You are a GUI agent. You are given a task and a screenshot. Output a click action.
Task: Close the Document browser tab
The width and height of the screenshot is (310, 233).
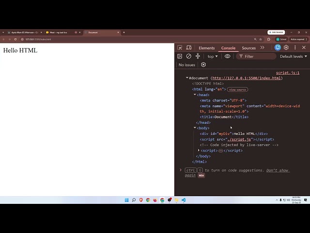click(118, 33)
